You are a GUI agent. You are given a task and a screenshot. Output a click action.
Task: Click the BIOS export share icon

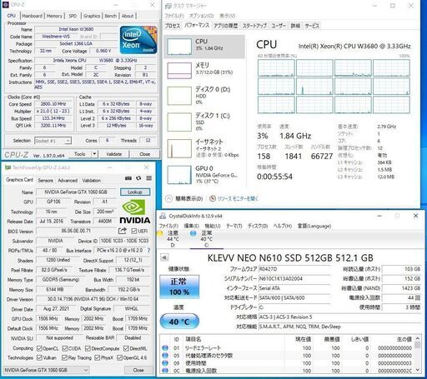coord(122,231)
